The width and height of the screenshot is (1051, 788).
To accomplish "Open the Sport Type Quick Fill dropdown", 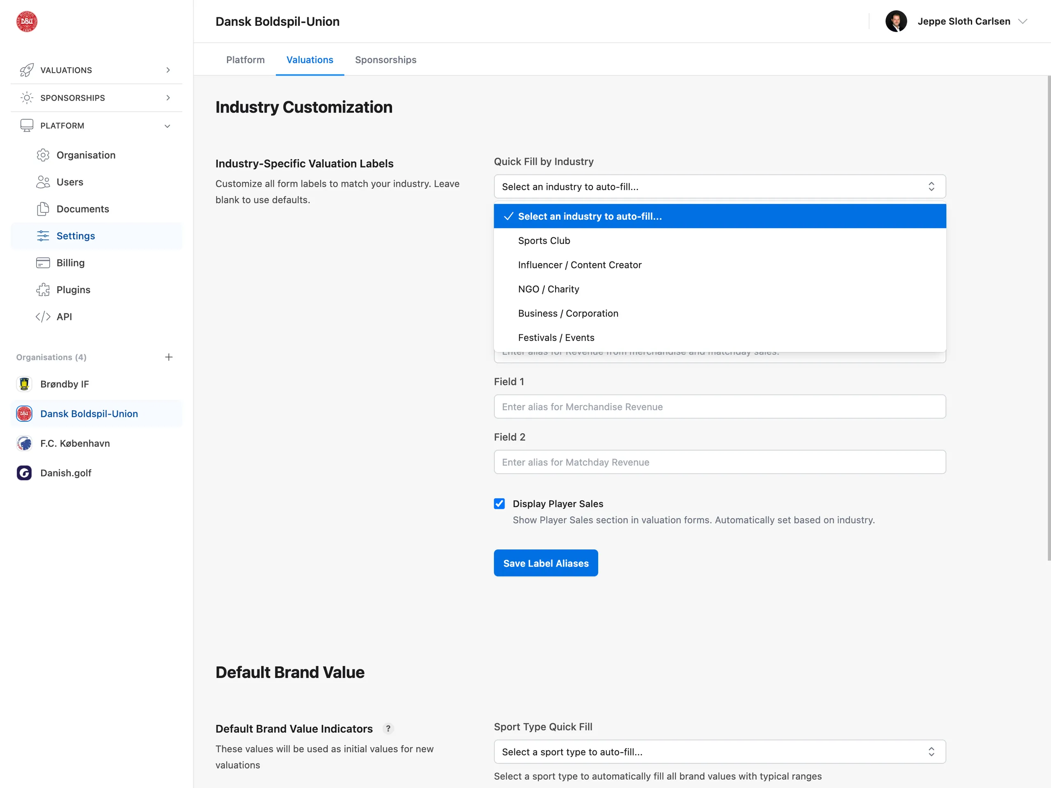I will 719,751.
